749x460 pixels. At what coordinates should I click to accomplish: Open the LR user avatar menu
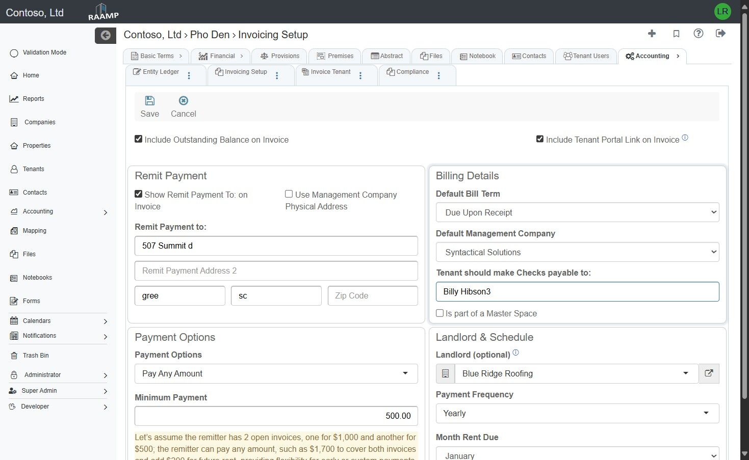click(x=722, y=11)
